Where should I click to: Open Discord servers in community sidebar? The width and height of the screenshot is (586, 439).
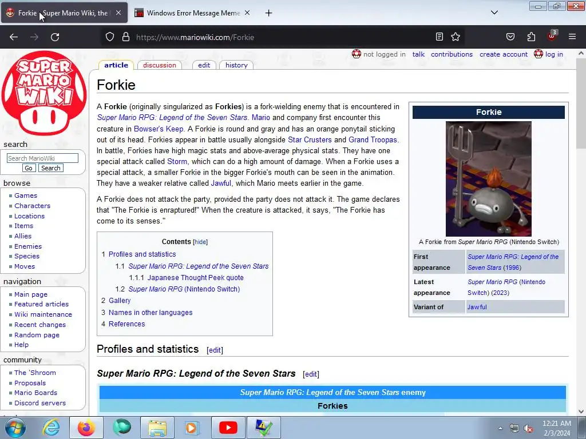pos(40,403)
